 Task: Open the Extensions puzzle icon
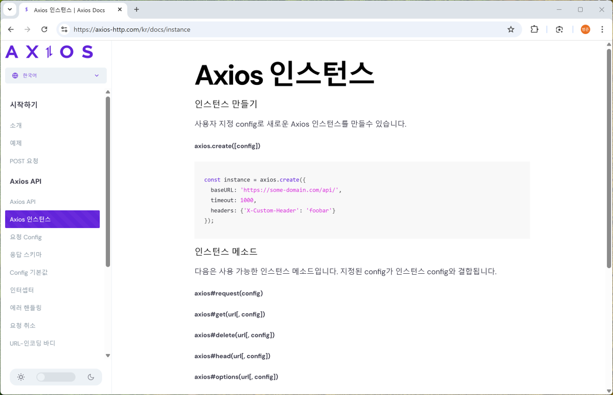534,29
